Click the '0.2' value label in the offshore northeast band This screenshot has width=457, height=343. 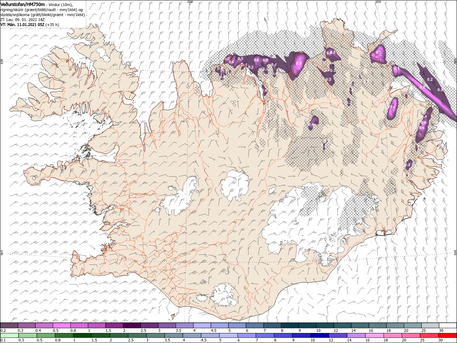click(430, 79)
